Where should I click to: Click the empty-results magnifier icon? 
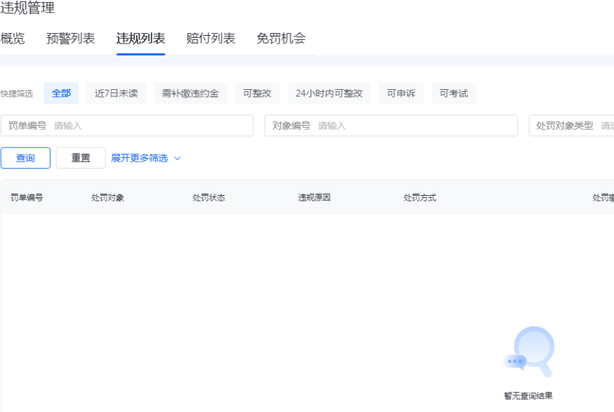(x=530, y=352)
